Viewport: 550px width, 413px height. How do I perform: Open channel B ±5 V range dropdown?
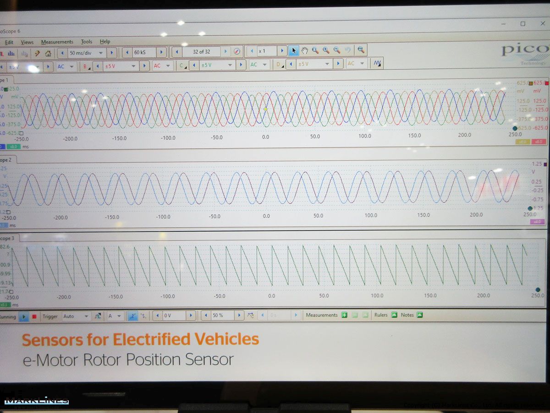pyautogui.click(x=121, y=66)
